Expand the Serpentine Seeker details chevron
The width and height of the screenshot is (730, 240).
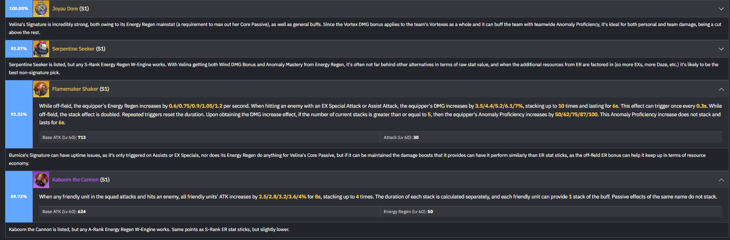pos(721,49)
